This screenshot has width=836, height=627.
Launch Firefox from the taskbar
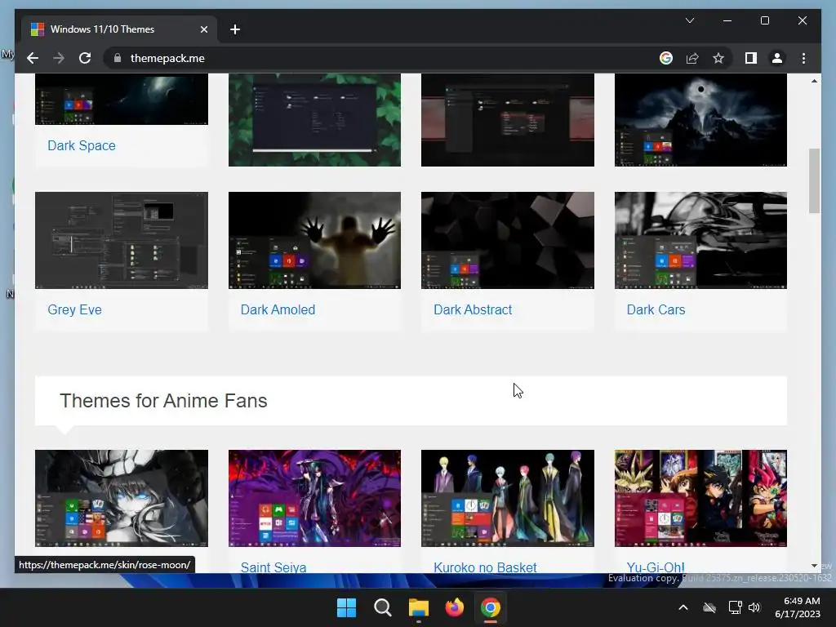click(454, 607)
